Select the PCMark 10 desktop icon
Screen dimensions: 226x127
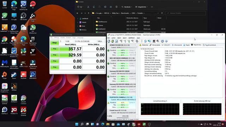[14, 110]
